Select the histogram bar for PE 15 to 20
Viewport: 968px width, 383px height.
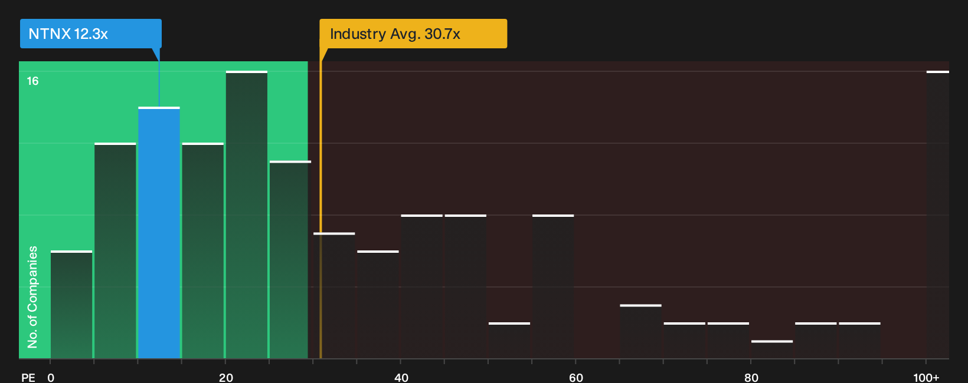click(x=203, y=250)
